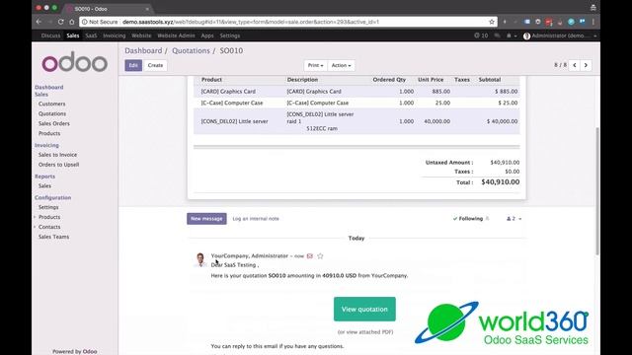
Task: Open Sales under Reports
Action: pyautogui.click(x=44, y=186)
